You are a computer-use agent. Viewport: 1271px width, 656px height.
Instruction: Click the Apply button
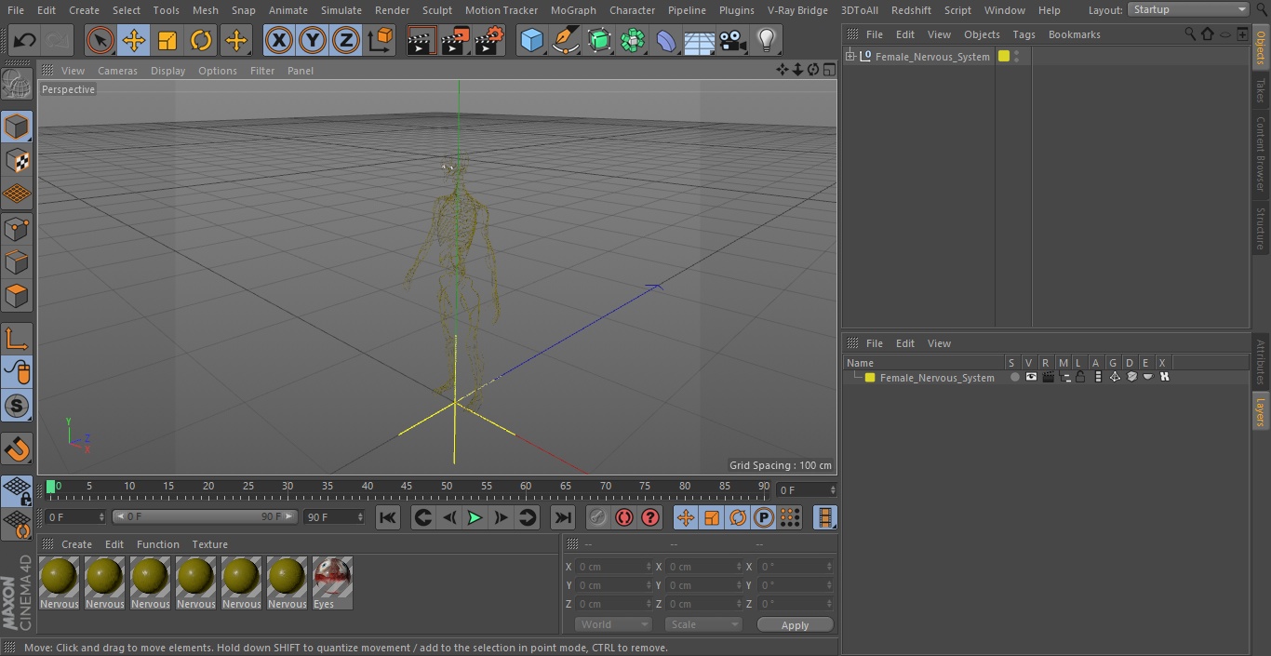(x=795, y=625)
